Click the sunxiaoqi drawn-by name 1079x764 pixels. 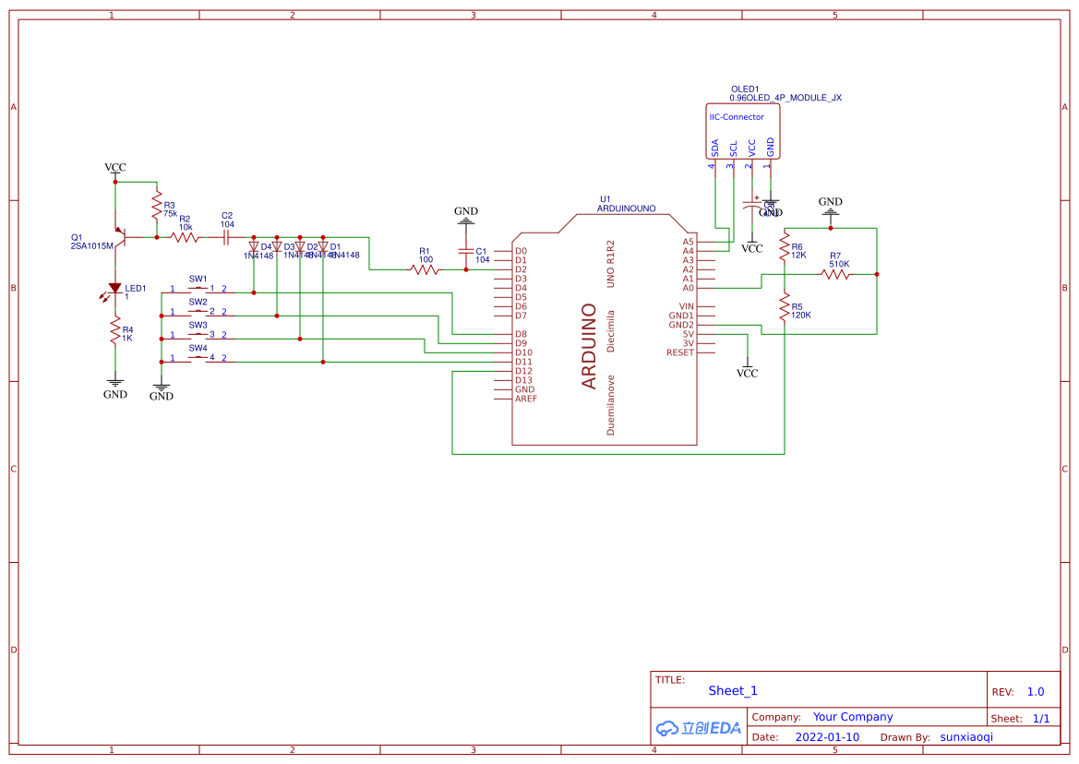coord(966,737)
